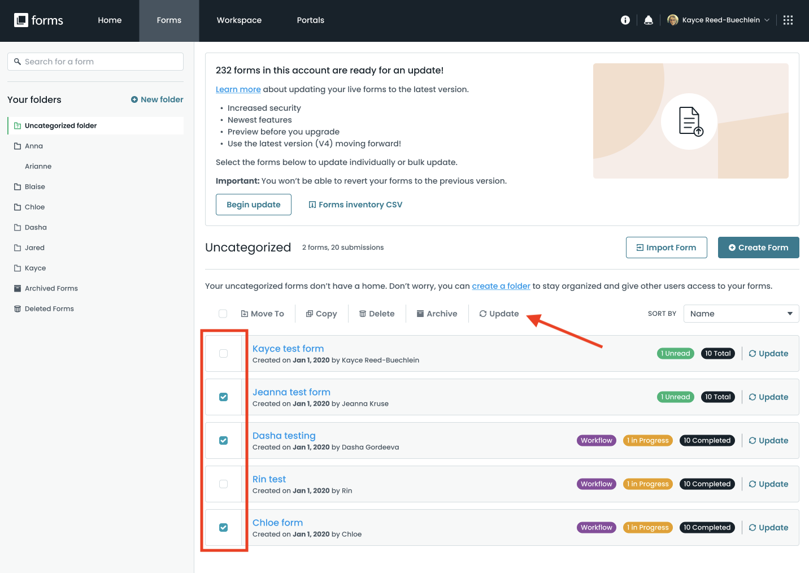Click the Copy toolbar action
Screen dimensions: 809x573
point(321,314)
